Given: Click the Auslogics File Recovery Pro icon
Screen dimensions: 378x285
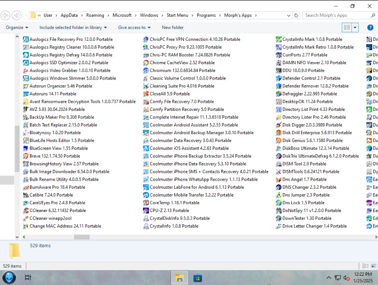Looking at the screenshot, I should (26, 39).
